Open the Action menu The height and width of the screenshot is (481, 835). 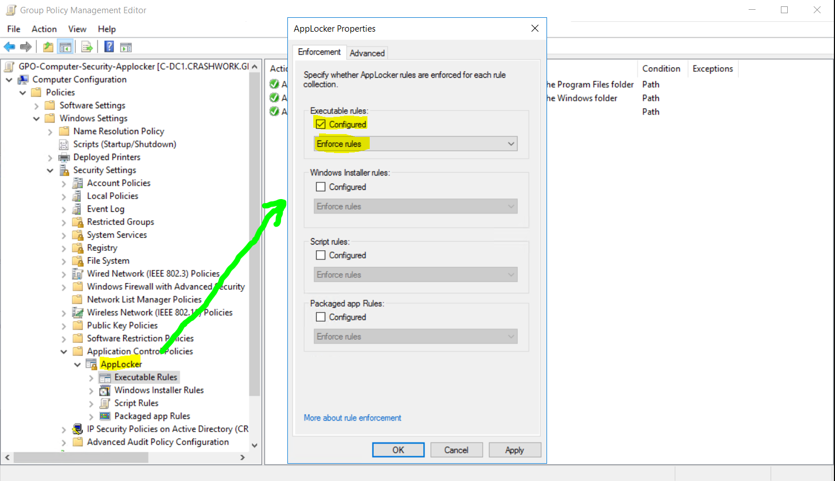(44, 29)
